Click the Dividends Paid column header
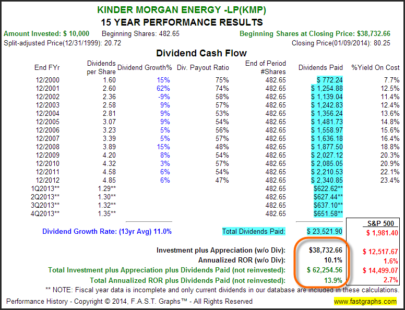The height and width of the screenshot is (310, 405). (320, 67)
